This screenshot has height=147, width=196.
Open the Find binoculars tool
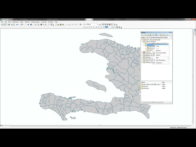click(41, 24)
